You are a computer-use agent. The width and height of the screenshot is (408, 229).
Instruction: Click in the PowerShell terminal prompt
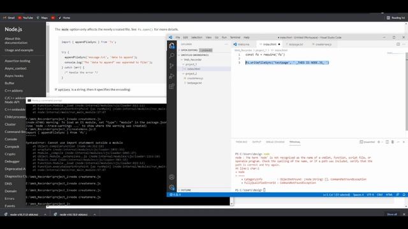(265, 190)
